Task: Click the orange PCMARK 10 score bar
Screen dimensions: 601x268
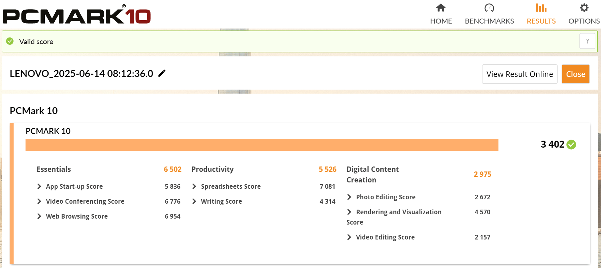Action: [262, 145]
